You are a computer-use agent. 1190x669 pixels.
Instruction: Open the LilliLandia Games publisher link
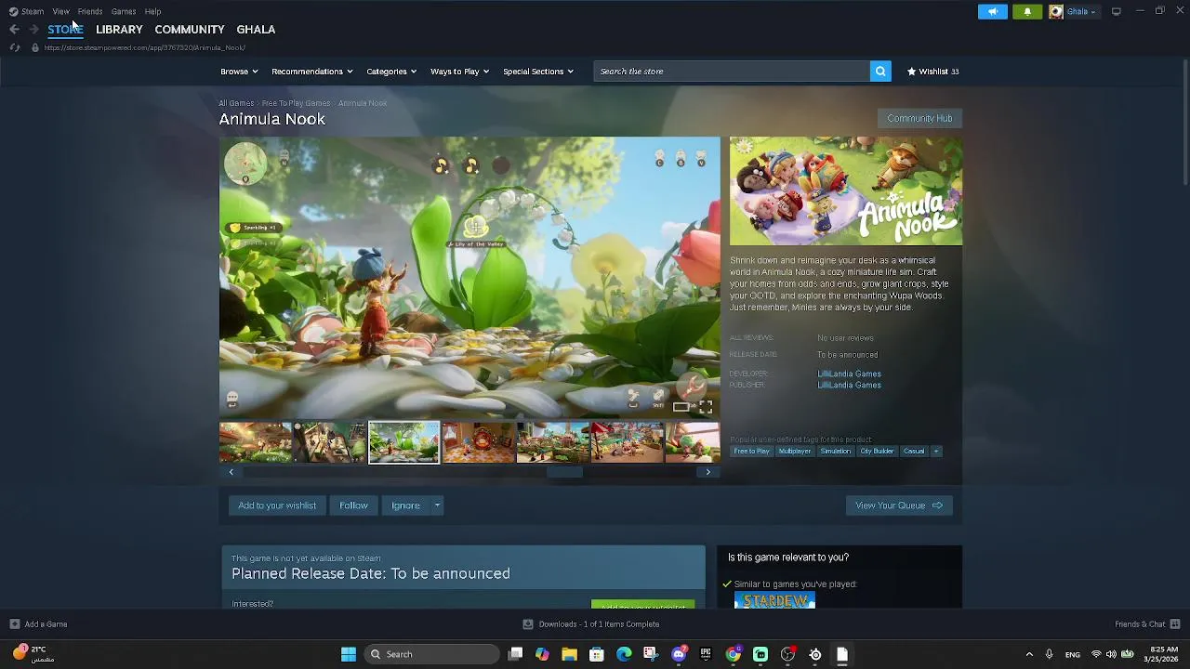click(849, 386)
